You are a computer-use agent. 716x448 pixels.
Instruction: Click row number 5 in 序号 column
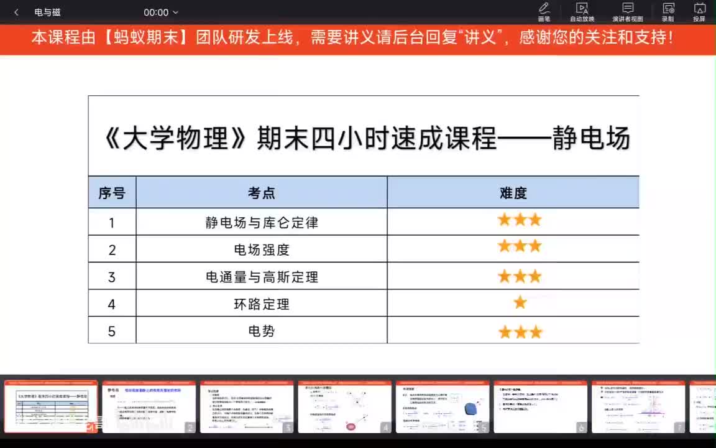coord(112,331)
